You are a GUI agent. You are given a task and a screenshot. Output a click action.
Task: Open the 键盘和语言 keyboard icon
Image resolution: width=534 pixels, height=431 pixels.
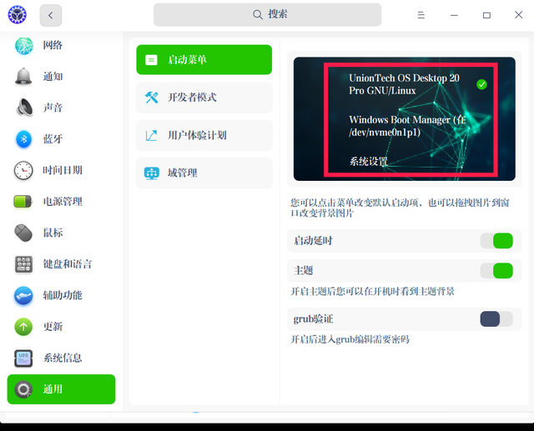pyautogui.click(x=23, y=264)
